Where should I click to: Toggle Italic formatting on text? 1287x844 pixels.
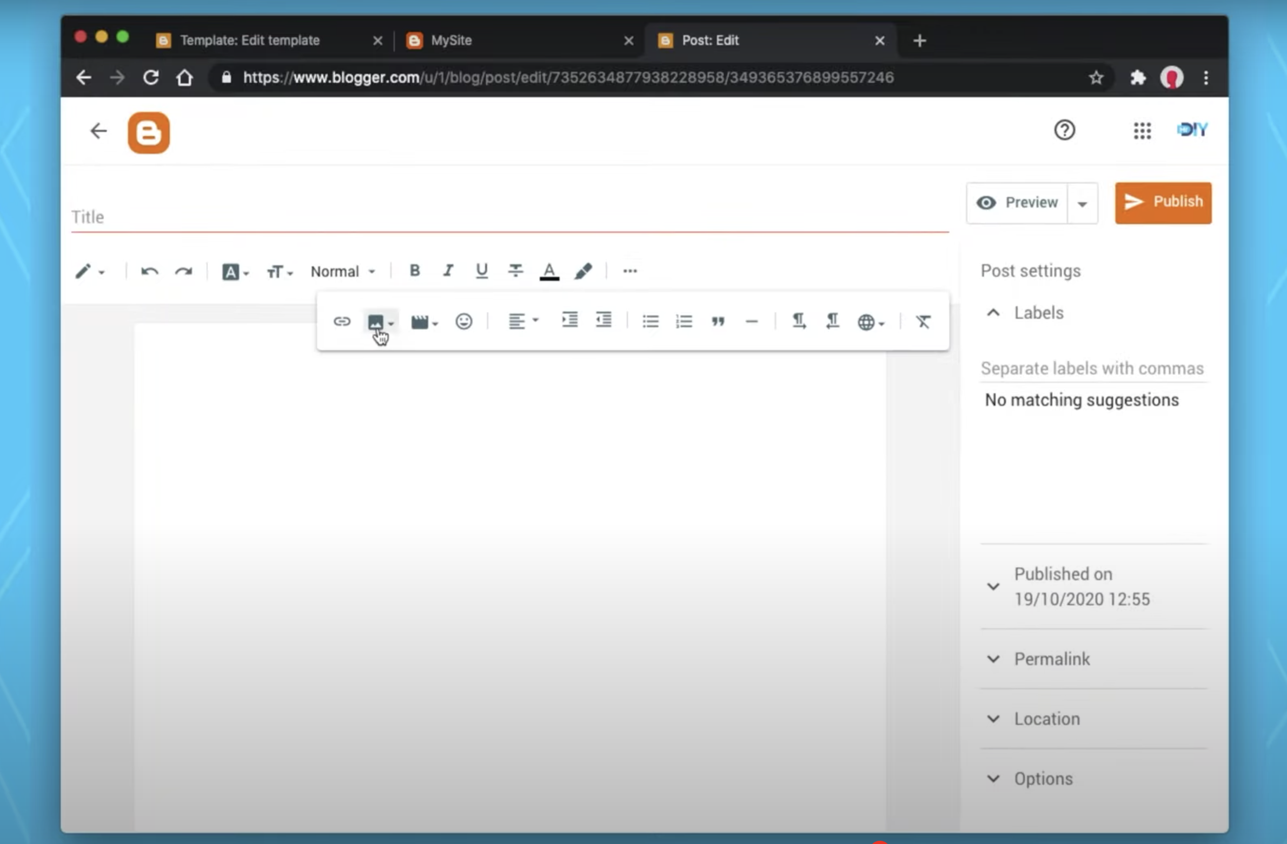point(448,271)
